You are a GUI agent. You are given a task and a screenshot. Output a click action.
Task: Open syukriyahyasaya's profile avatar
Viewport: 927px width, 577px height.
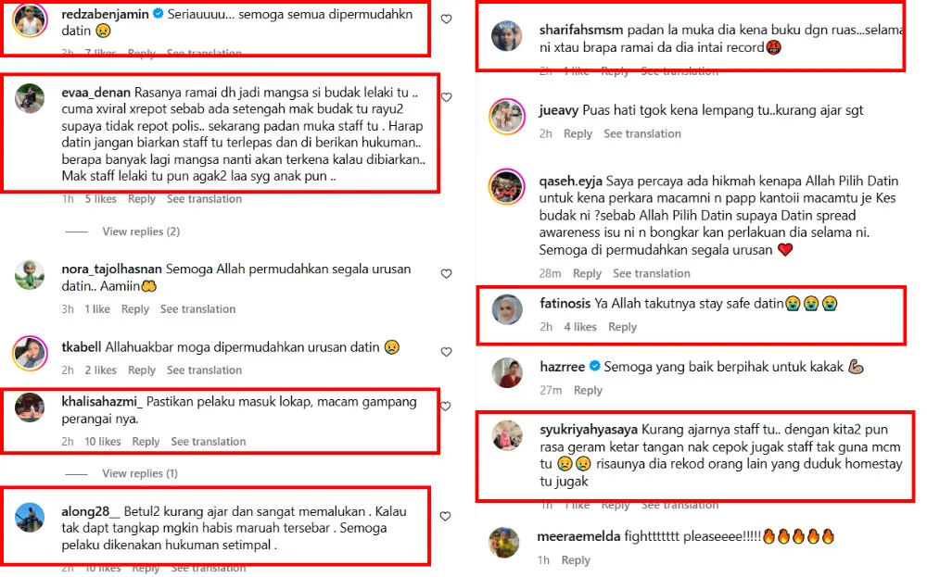(x=507, y=436)
